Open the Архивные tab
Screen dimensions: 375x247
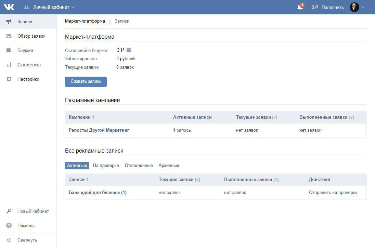pos(169,166)
